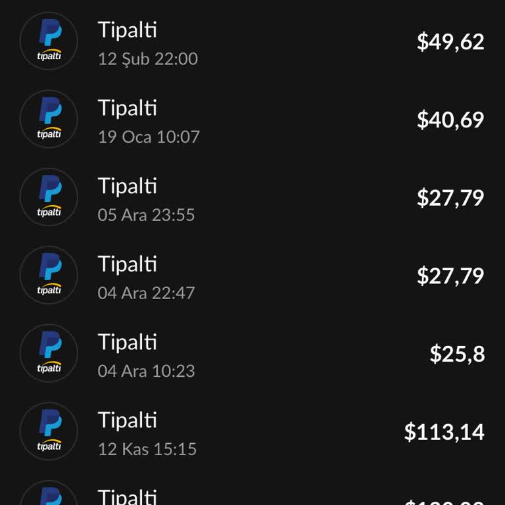The width and height of the screenshot is (505, 505).
Task: Tap the 04 Ara 22:47 date text
Action: coord(146,293)
